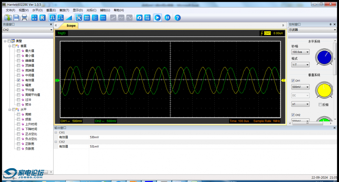Collapse the 类型 tree root node
This screenshot has height=182, width=339.
click(x=5, y=41)
